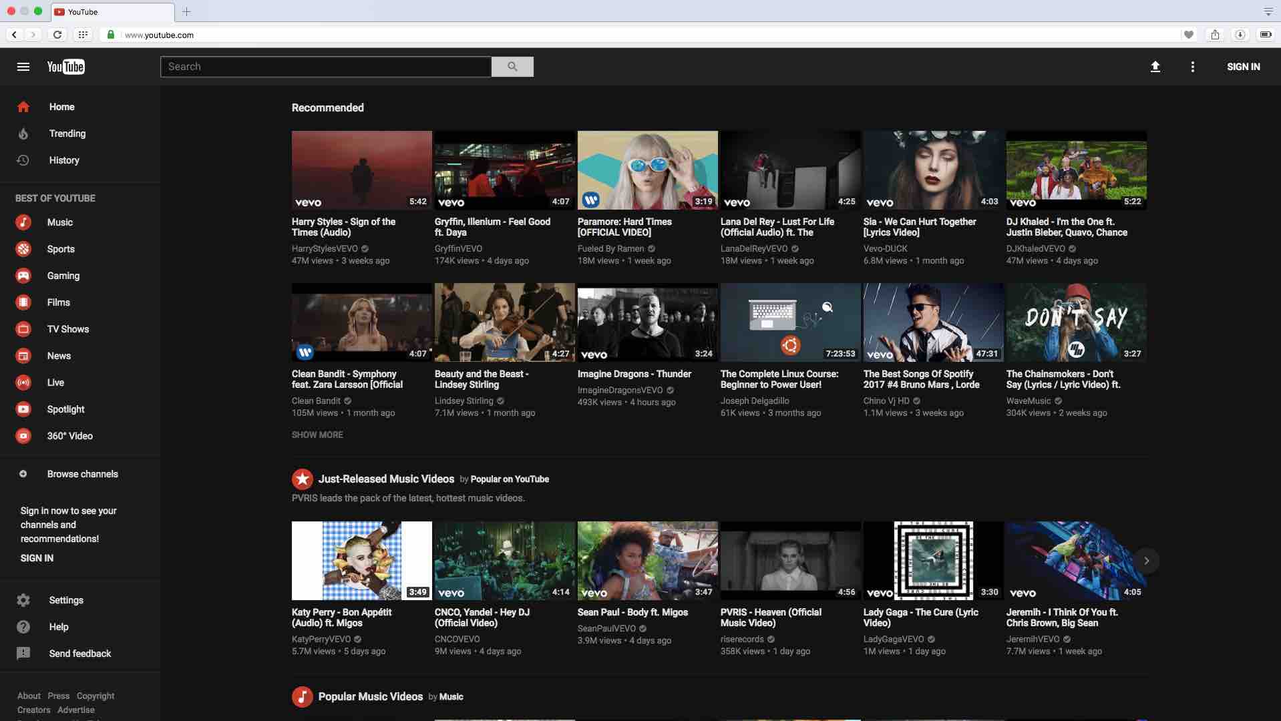Open the Music channel in the sidebar
The height and width of the screenshot is (721, 1281).
click(x=59, y=222)
